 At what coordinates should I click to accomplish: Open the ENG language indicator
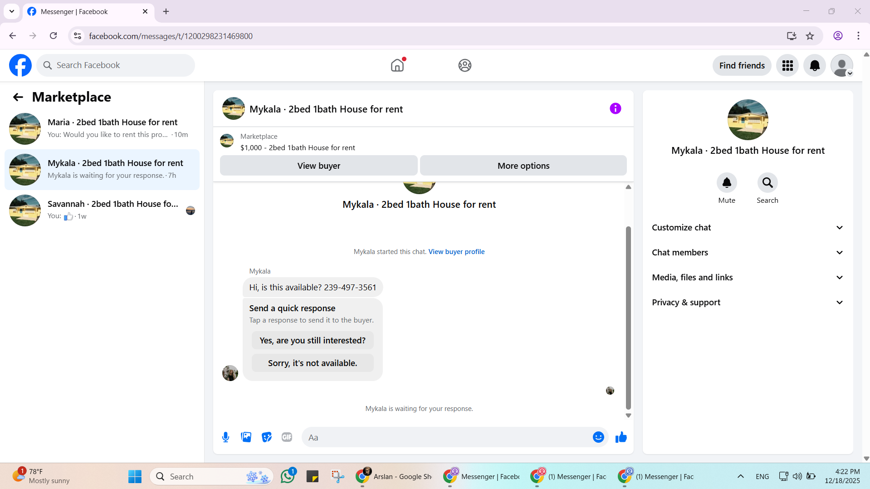point(762,477)
